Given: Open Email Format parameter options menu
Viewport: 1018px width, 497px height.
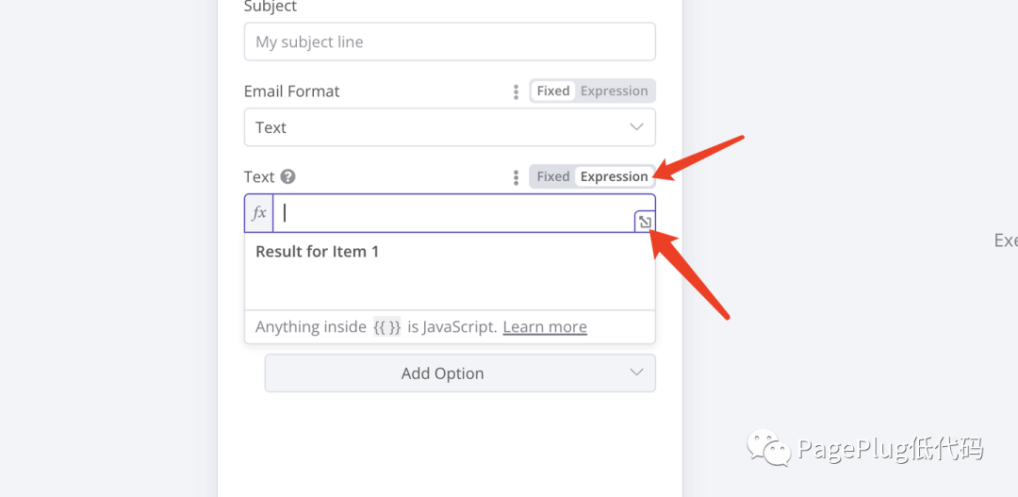Looking at the screenshot, I should [516, 91].
